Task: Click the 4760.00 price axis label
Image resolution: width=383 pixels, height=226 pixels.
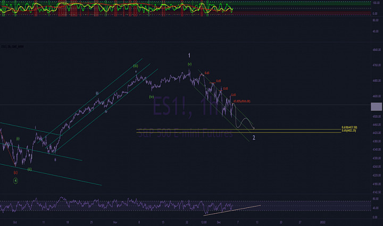Action: 377,65
